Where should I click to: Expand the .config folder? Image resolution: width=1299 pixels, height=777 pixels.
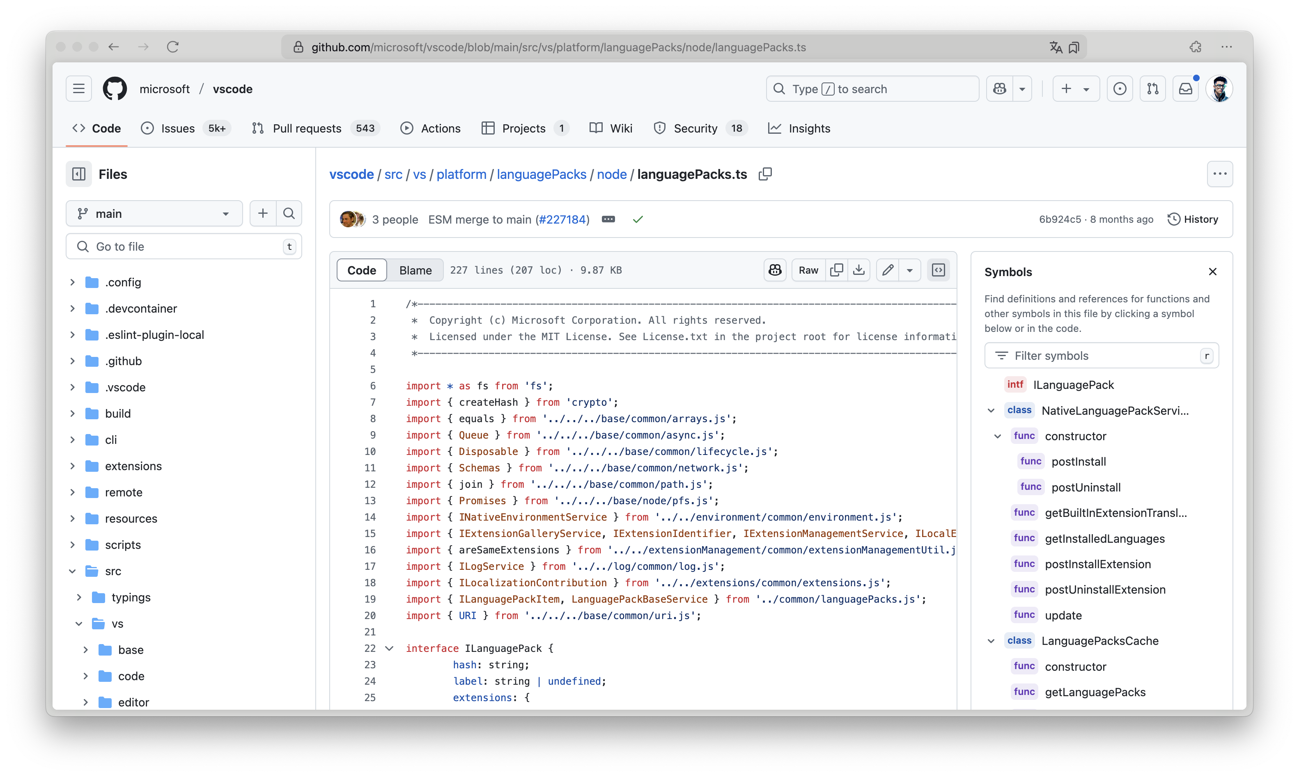click(x=72, y=282)
